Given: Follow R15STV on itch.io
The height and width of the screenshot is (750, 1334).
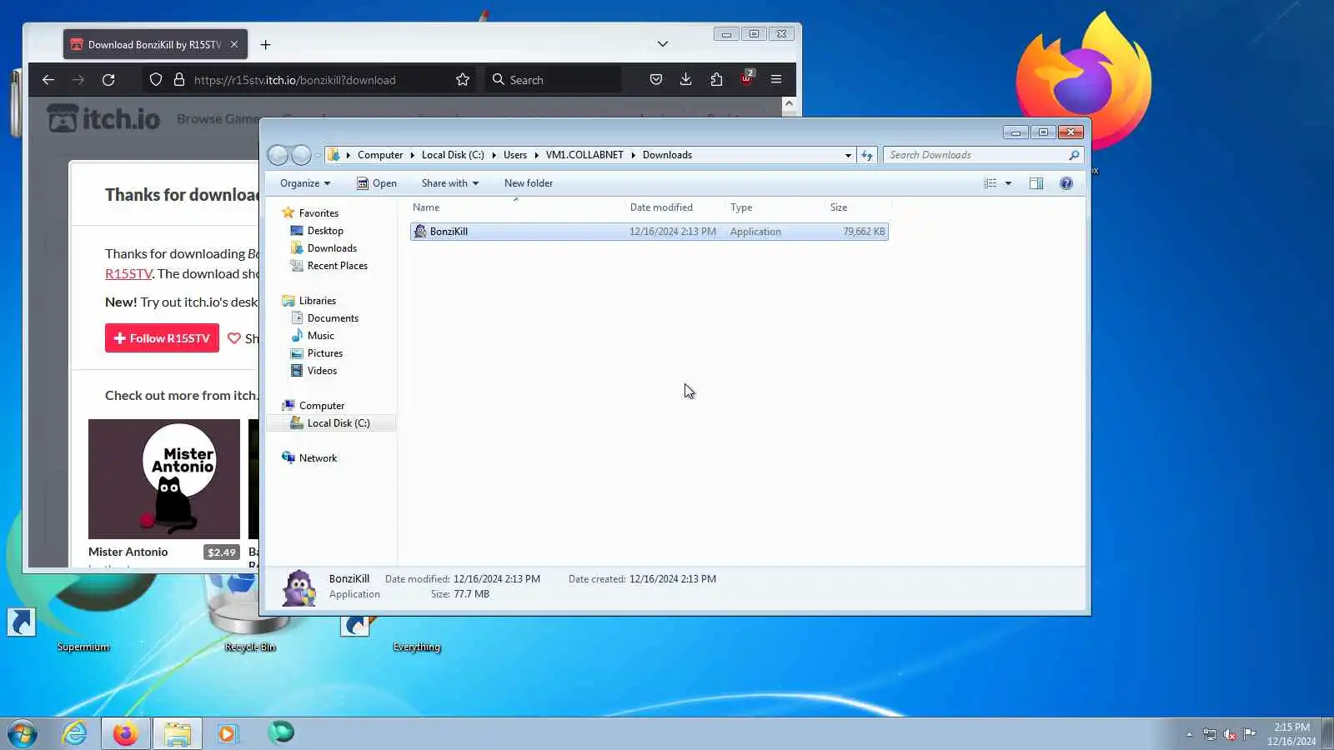Looking at the screenshot, I should (162, 338).
